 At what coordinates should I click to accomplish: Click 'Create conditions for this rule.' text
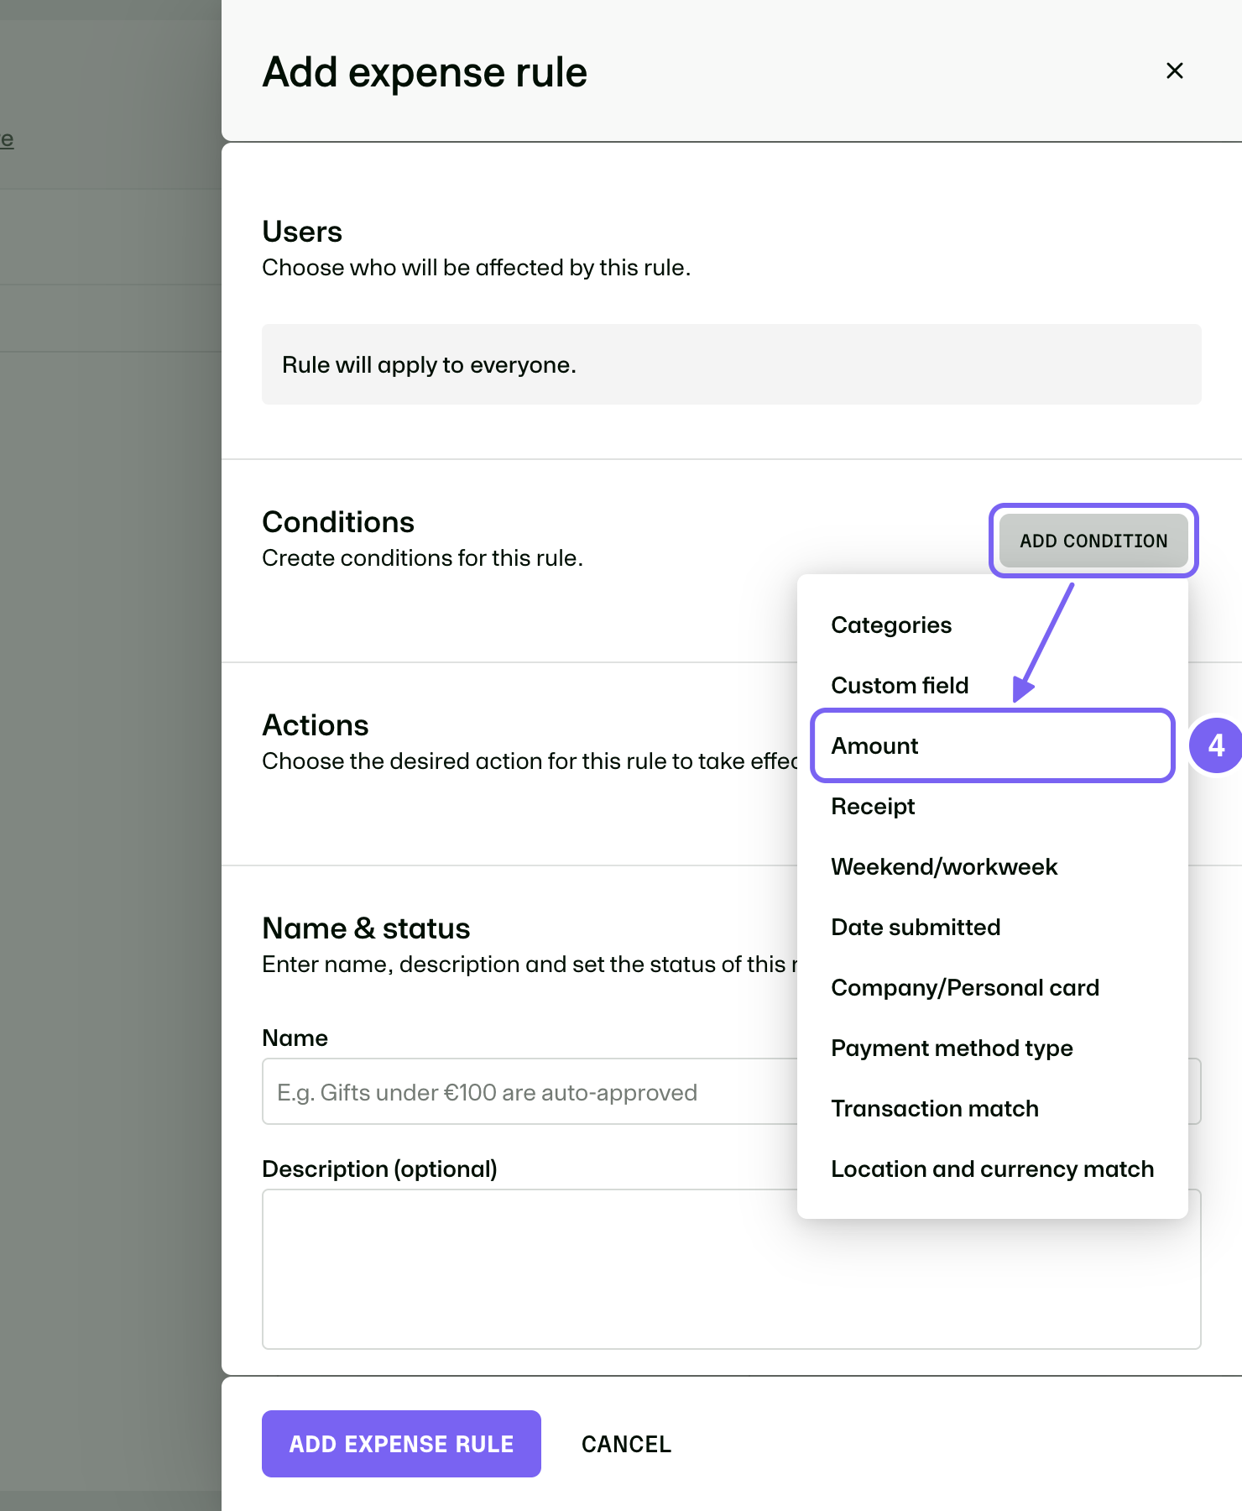tap(422, 557)
